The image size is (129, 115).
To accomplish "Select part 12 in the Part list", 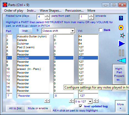I will click(x=9, y=76).
